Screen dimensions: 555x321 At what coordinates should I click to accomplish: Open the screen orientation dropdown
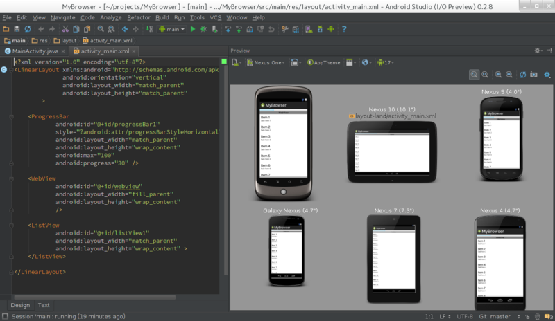[296, 62]
